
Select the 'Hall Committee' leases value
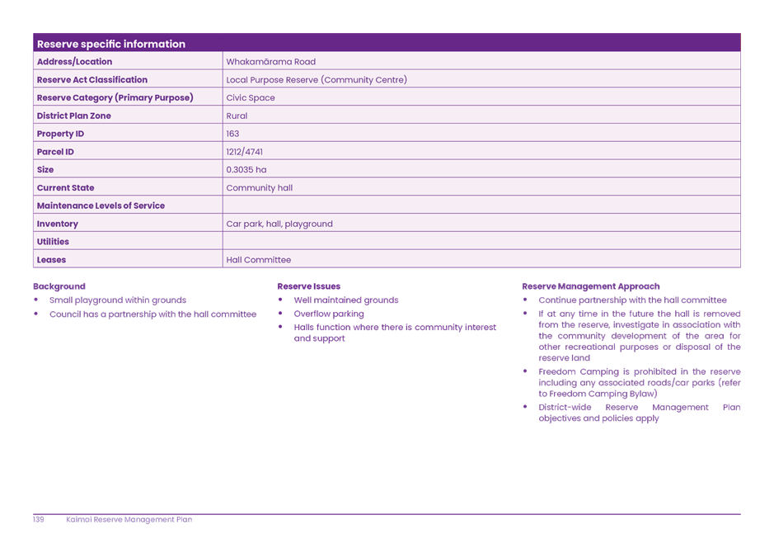coord(258,260)
